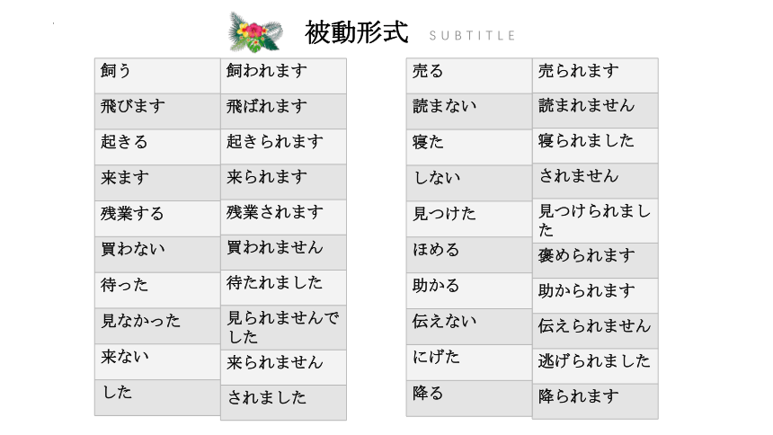Select the した cell in left table
Screen dimensions: 773x435
(157, 397)
